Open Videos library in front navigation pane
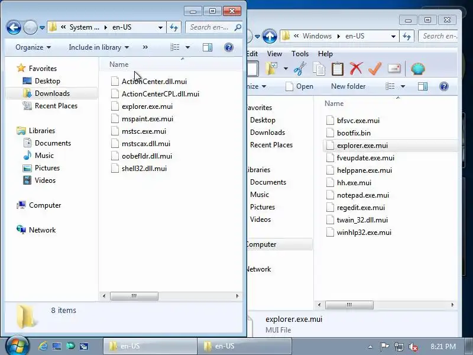Image resolution: width=473 pixels, height=355 pixels. click(45, 180)
